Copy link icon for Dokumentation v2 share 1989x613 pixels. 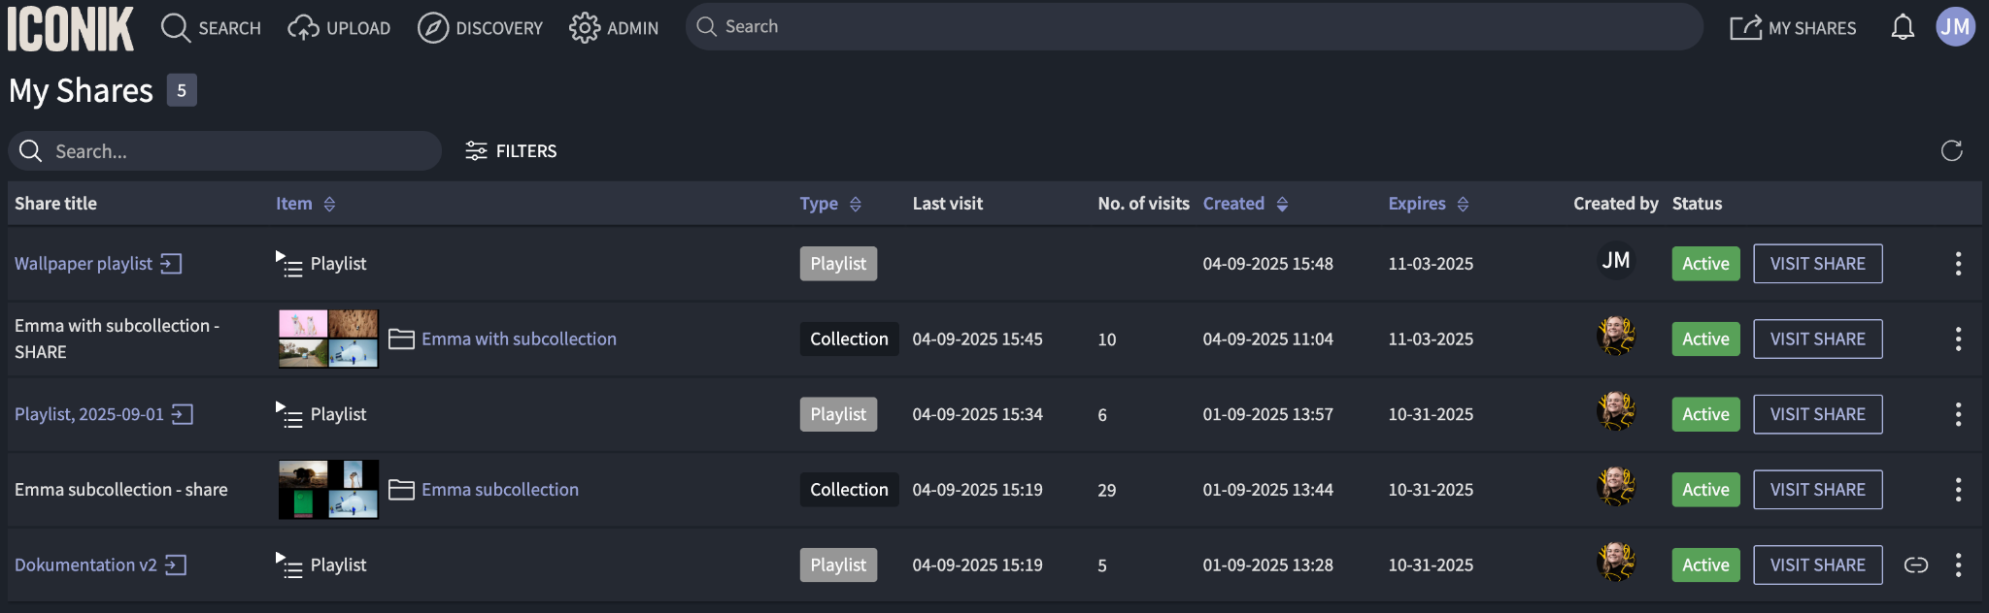(1915, 565)
